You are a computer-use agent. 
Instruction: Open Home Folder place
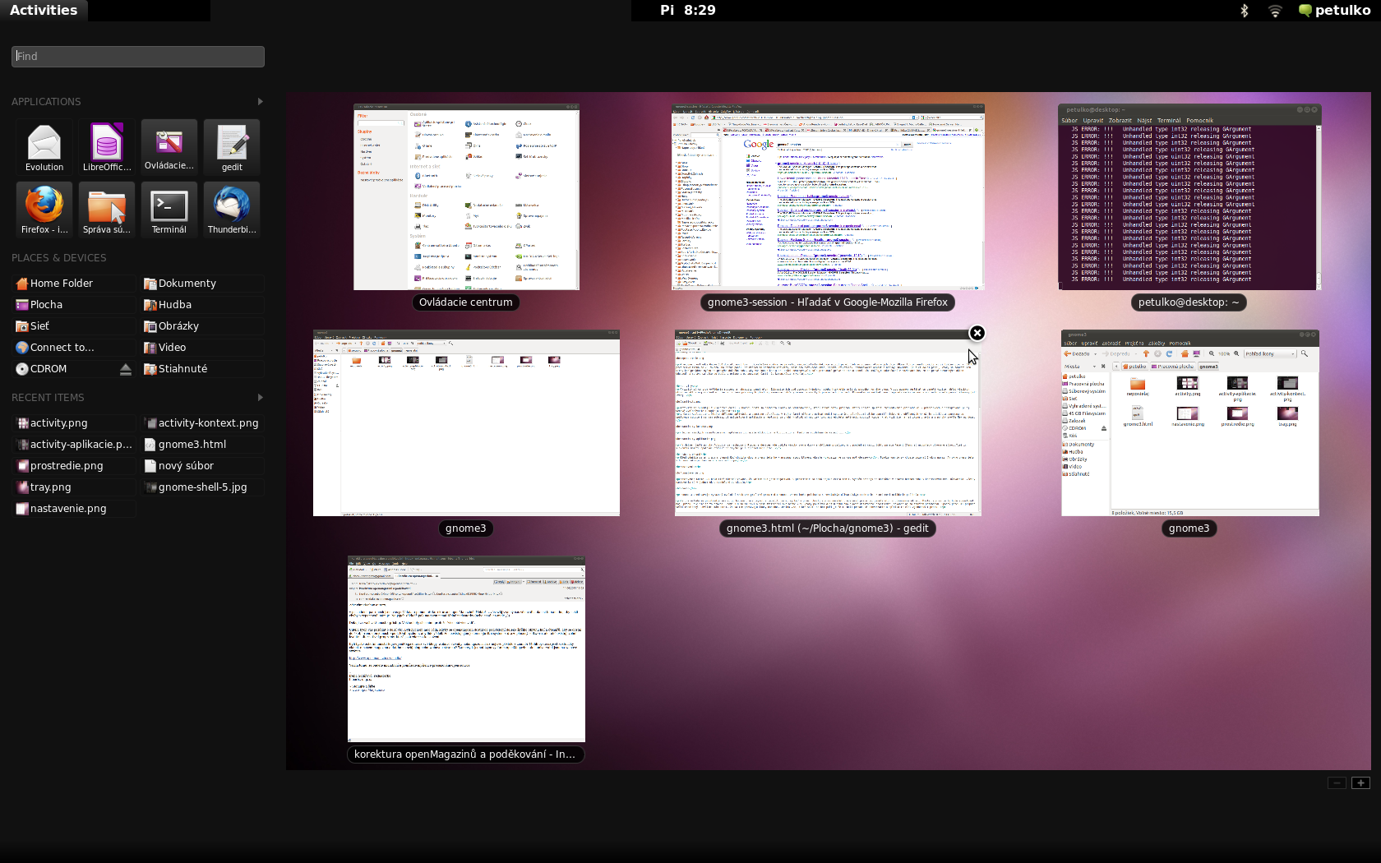click(x=62, y=284)
